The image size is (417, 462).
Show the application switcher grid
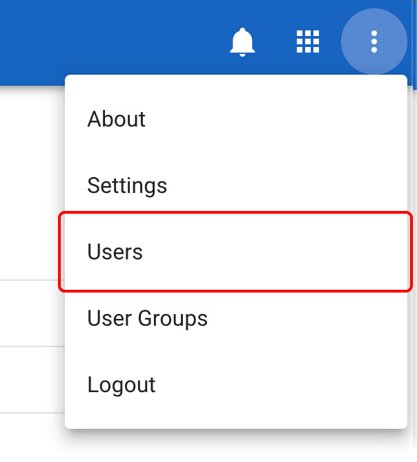(308, 42)
